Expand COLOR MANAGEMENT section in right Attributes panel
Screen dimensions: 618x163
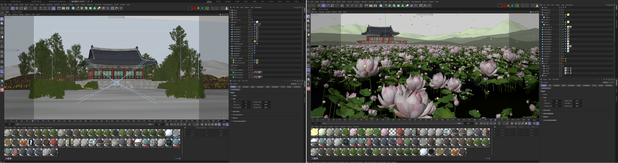coord(550,120)
